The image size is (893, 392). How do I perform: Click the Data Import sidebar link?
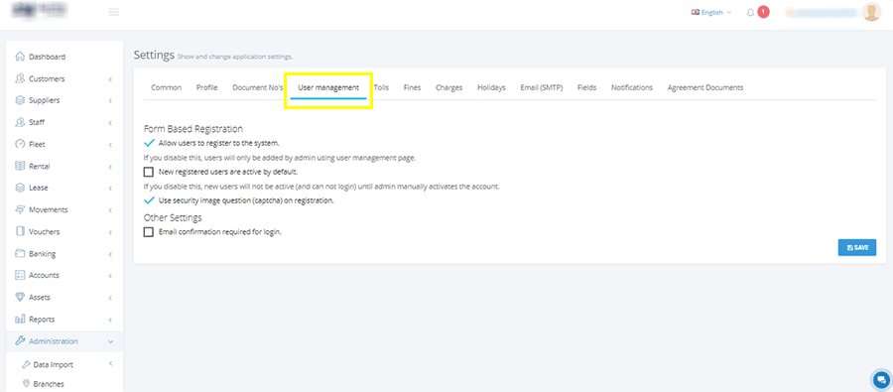pyautogui.click(x=53, y=364)
